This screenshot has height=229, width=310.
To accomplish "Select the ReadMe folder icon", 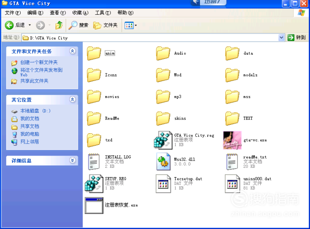I will click(94, 119).
